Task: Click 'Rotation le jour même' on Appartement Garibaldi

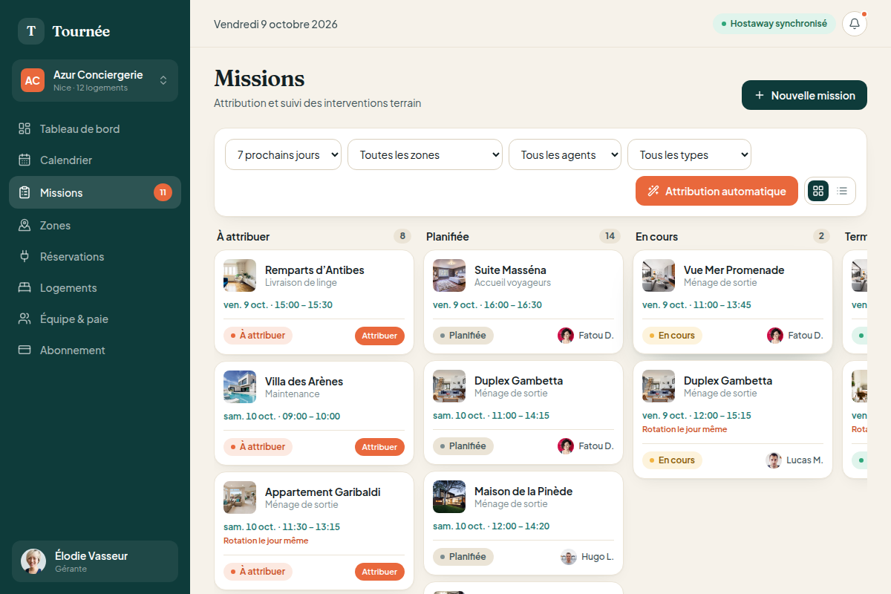Action: [x=266, y=541]
